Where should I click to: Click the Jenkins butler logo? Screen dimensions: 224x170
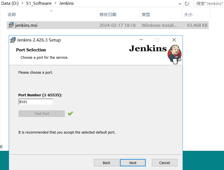pyautogui.click(x=175, y=55)
